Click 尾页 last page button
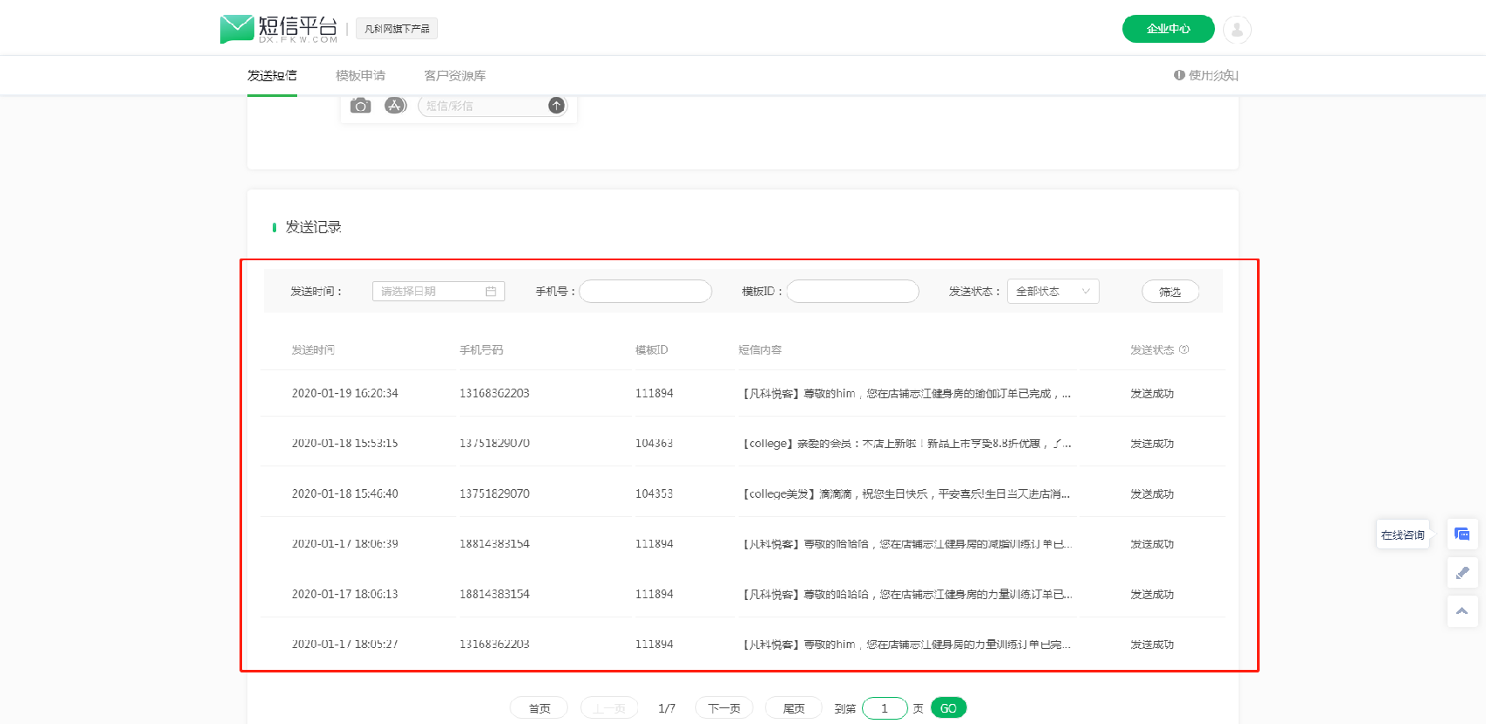 pos(794,708)
